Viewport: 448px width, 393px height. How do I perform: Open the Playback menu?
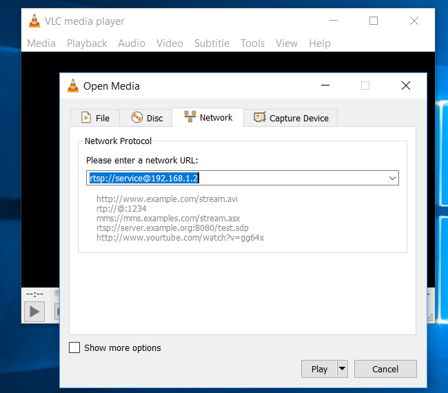tap(87, 43)
